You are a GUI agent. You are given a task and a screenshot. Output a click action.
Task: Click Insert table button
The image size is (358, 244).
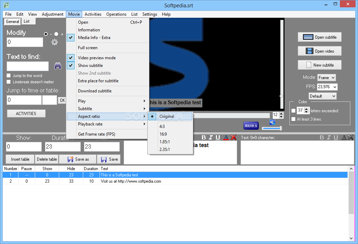point(20,159)
